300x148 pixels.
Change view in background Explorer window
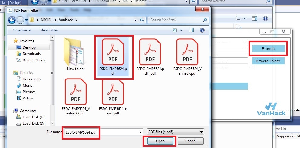pyautogui.click(x=238, y=18)
